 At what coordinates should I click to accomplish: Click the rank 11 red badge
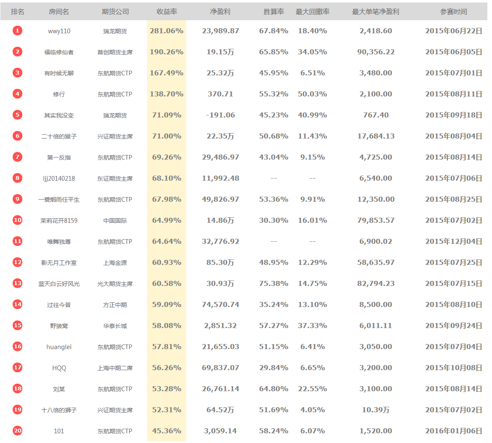click(18, 241)
